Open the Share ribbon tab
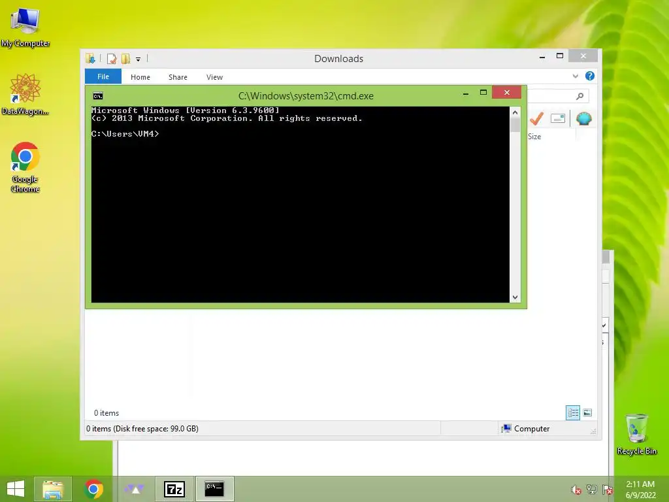 tap(178, 77)
